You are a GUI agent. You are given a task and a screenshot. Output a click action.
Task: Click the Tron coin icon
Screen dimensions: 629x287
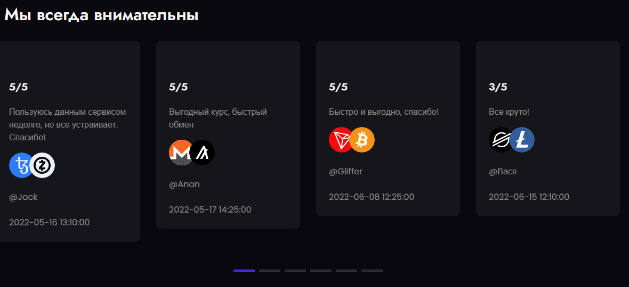pyautogui.click(x=341, y=140)
